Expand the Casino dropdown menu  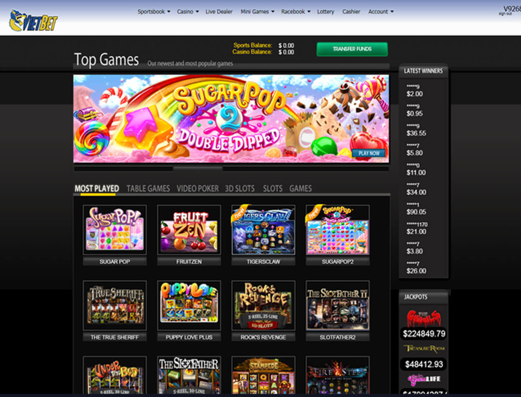point(188,12)
